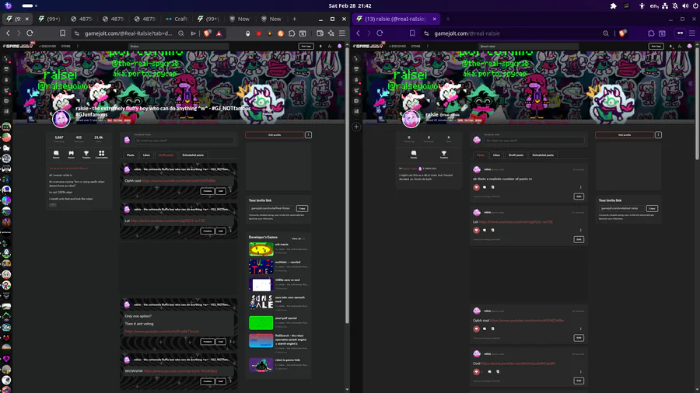The height and width of the screenshot is (393, 700).
Task: Open Leo AI sparkle icon in left browser
Action: (331, 33)
